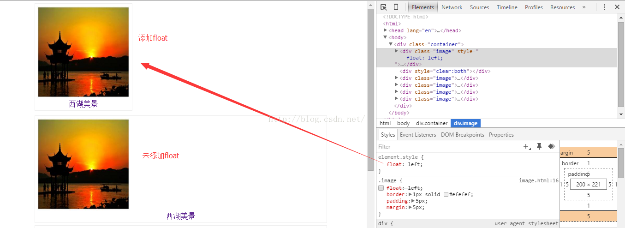This screenshot has width=625, height=228.
Task: Select the Properties sidebar tab
Action: tap(501, 135)
